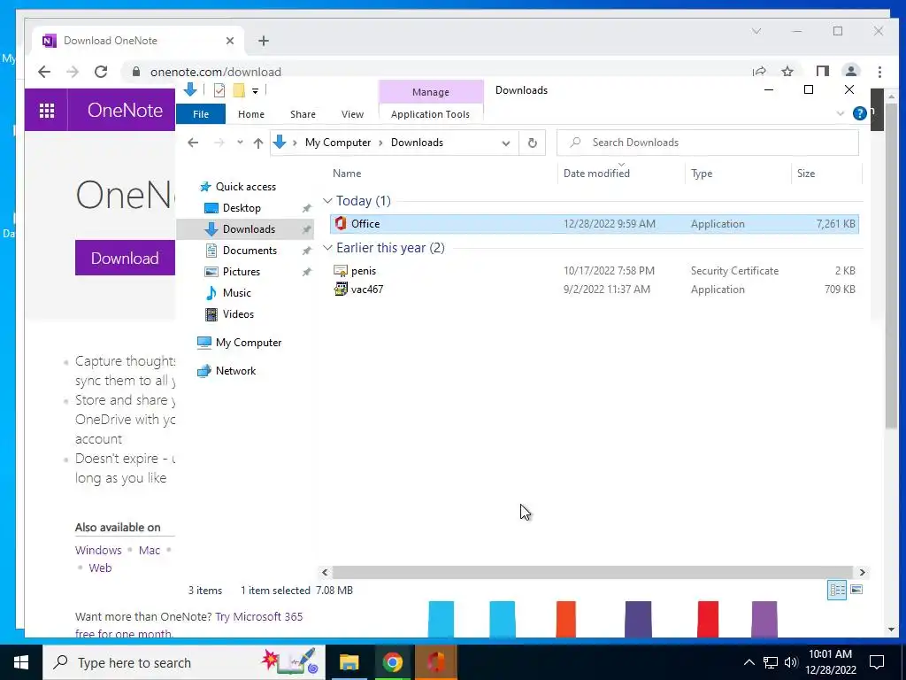Viewport: 906px width, 680px height.
Task: Switch to the Share ribbon tab
Action: 303,114
